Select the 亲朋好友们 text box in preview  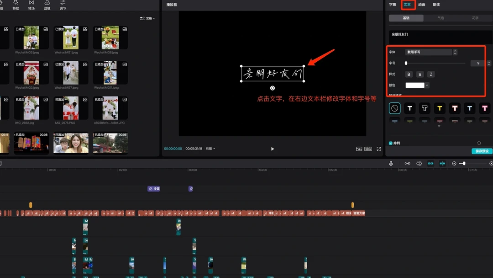(x=272, y=74)
